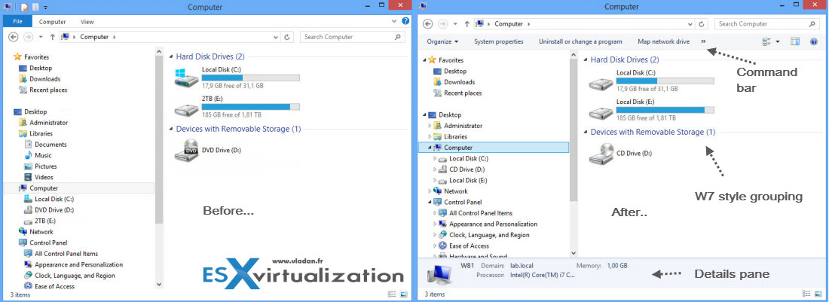
Task: Open the File tab in left window
Action: pos(17,22)
